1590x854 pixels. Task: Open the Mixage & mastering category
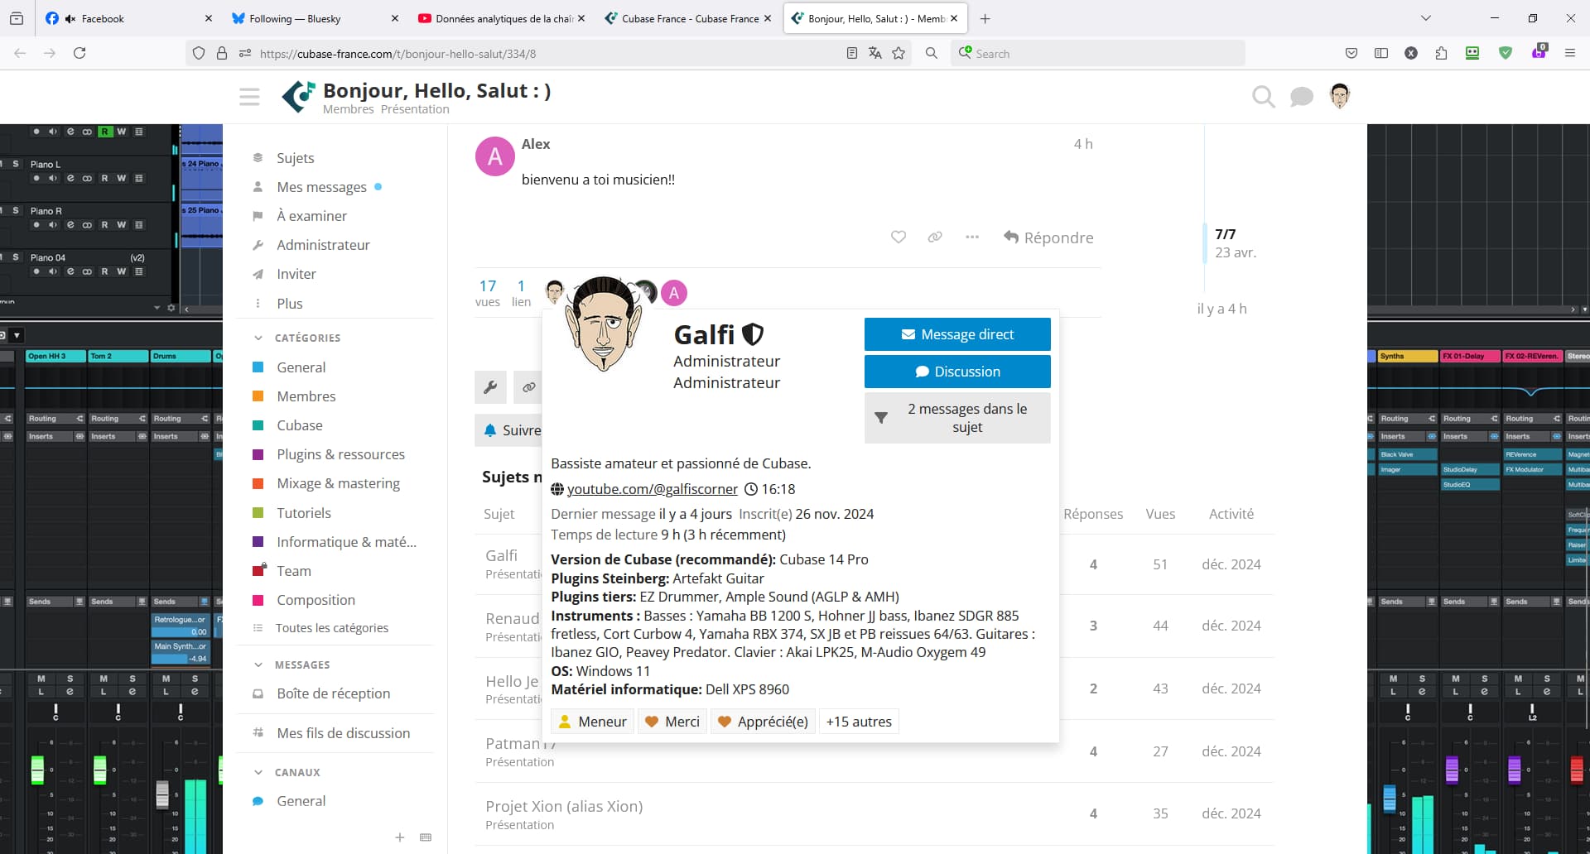tap(338, 483)
